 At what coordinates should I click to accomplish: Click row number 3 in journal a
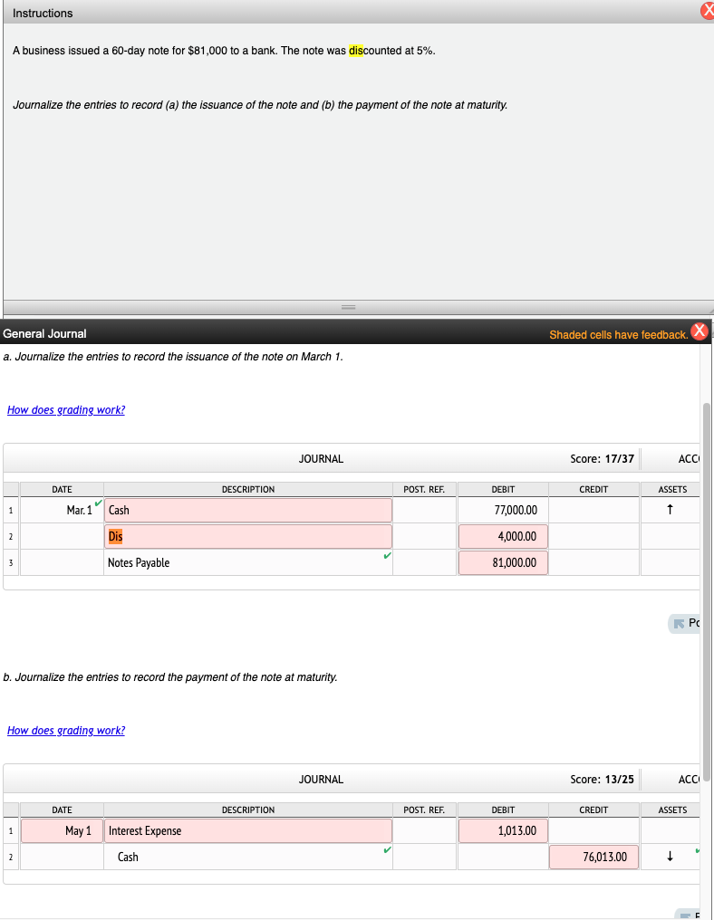click(x=11, y=562)
